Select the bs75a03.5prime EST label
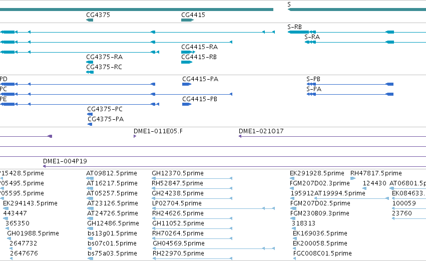Viewport: 426px width, 261px height. 112,253
